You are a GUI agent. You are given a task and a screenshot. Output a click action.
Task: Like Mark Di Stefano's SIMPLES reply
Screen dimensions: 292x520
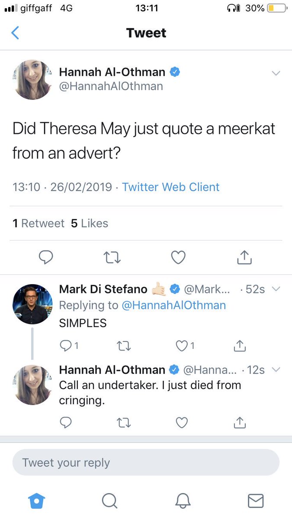coord(182,345)
